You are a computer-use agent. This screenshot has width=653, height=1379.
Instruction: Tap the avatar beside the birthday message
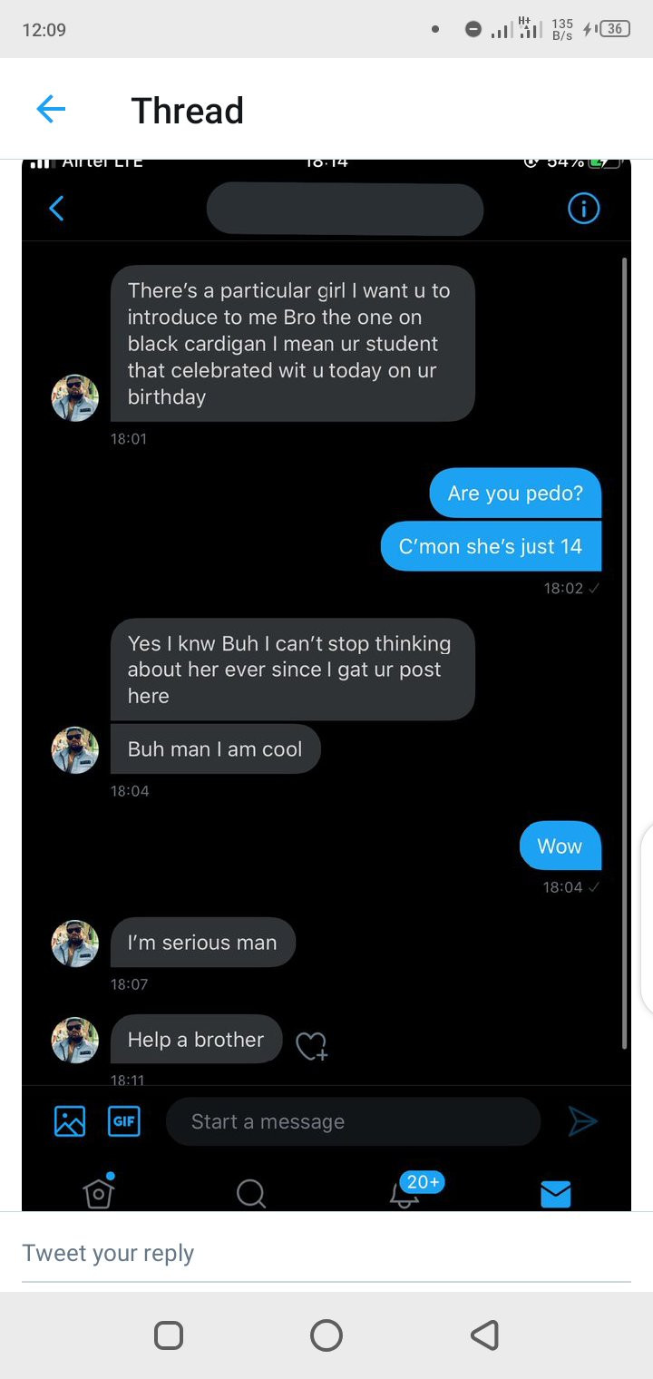74,397
